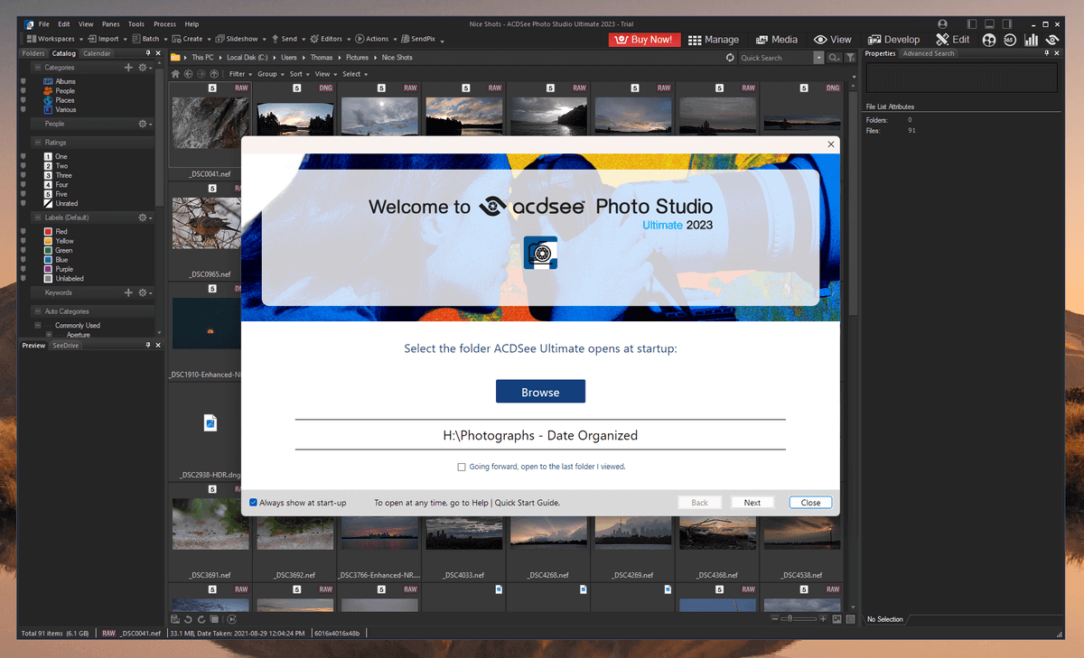The image size is (1084, 658).
Task: Switch to Develop mode
Action: pos(893,39)
